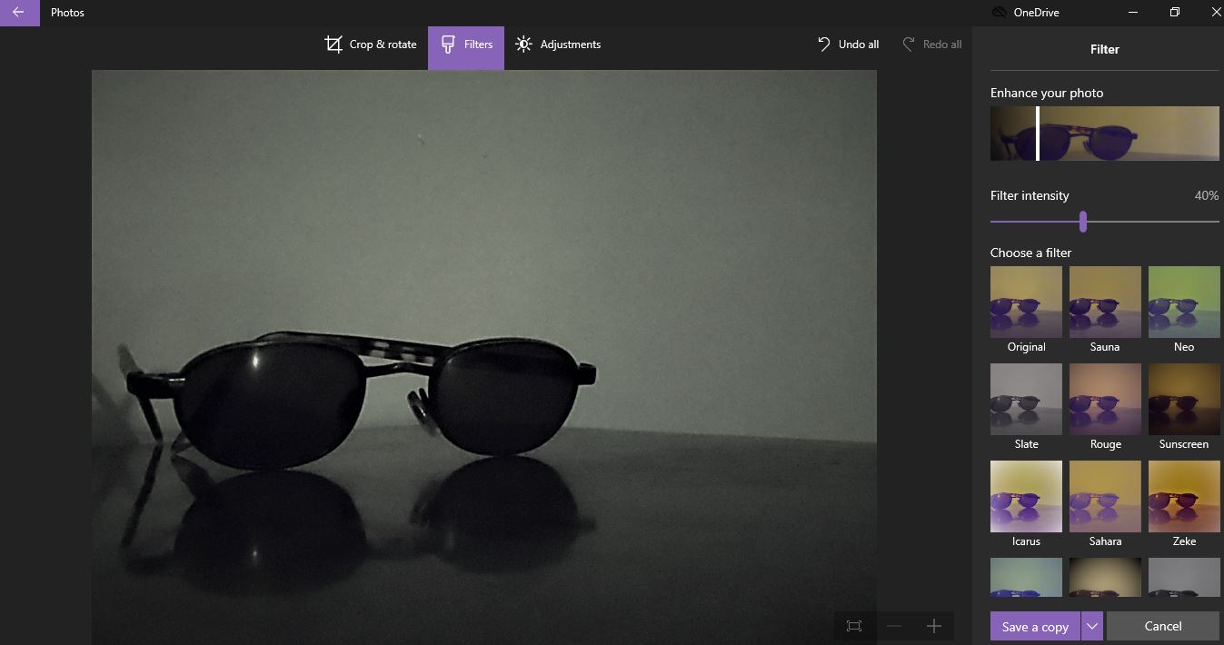Pick the Icarus filter
The image size is (1224, 645).
coord(1026,496)
